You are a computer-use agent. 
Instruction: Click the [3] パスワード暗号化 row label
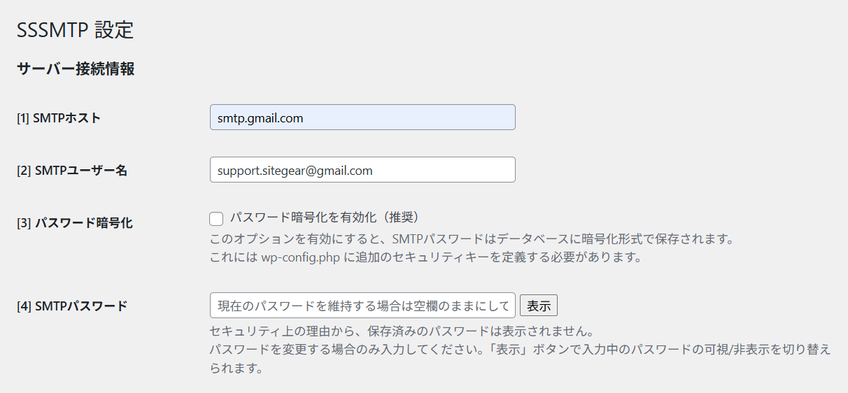click(x=75, y=223)
